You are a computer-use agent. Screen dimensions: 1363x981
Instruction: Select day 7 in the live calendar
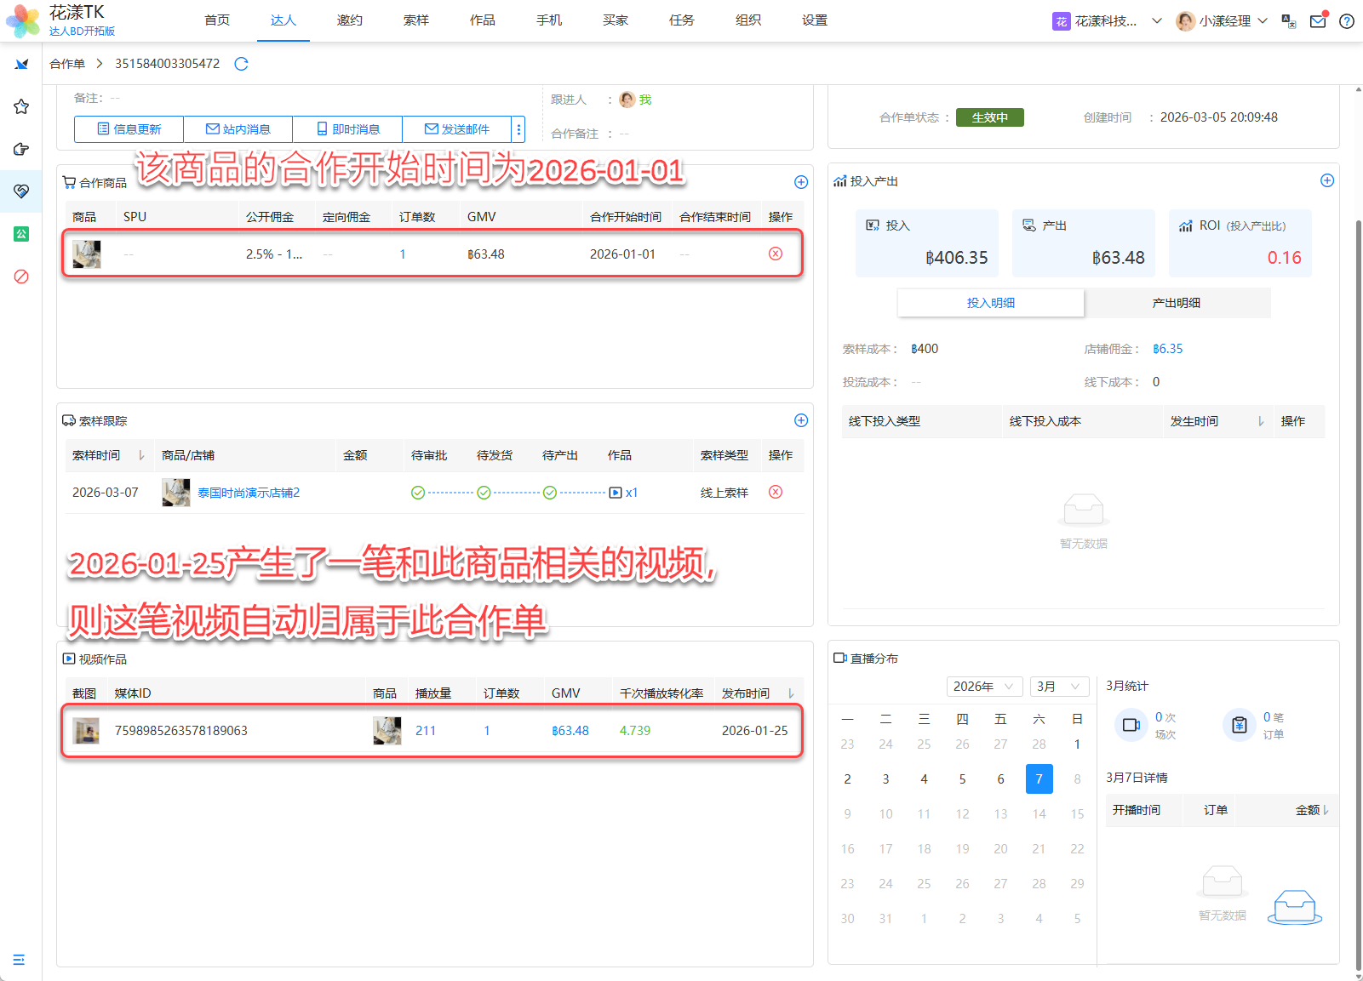click(x=1039, y=779)
